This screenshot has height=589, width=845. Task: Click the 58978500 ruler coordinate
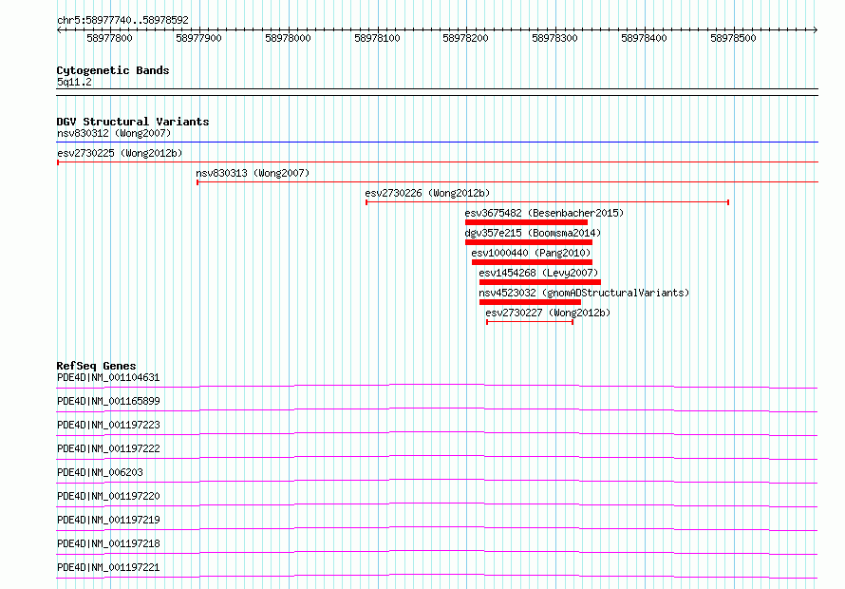coord(734,38)
